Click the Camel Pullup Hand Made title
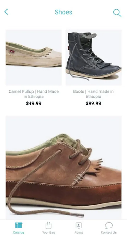This screenshot has width=127, height=235. 34,94
